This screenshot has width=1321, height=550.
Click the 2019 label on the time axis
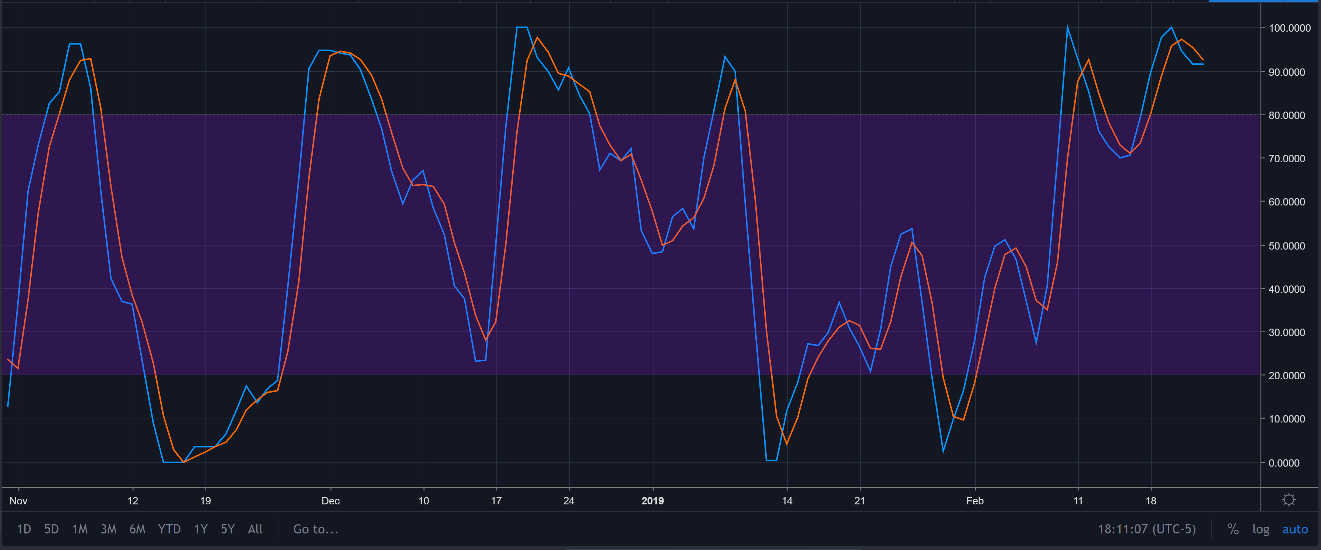(653, 501)
